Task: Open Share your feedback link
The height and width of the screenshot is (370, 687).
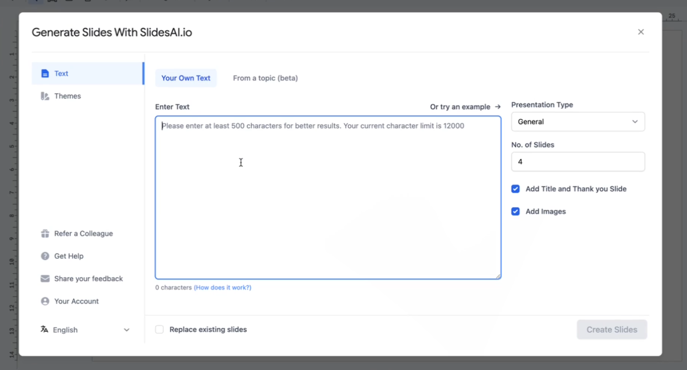Action: 82,279
